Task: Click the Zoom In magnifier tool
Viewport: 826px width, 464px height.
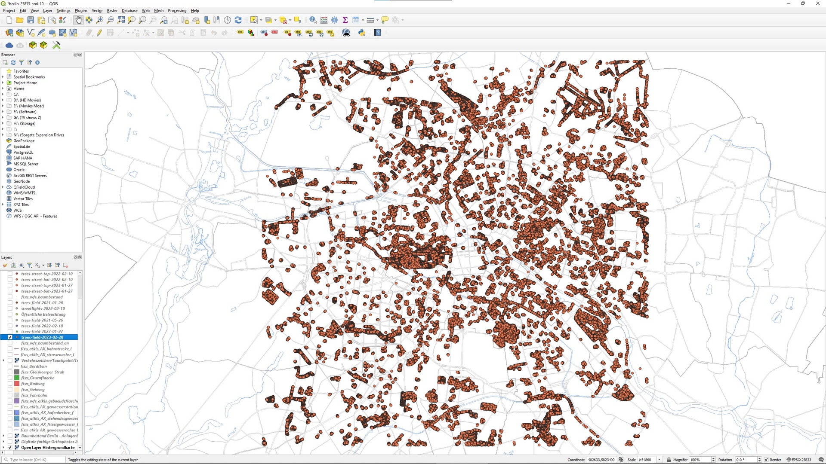Action: (100, 20)
